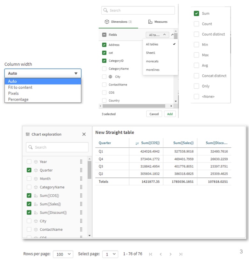Go to first page icon

tap(151, 254)
